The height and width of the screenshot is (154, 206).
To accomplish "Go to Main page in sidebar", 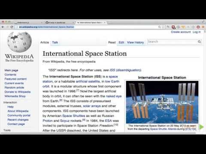I will 11,70.
